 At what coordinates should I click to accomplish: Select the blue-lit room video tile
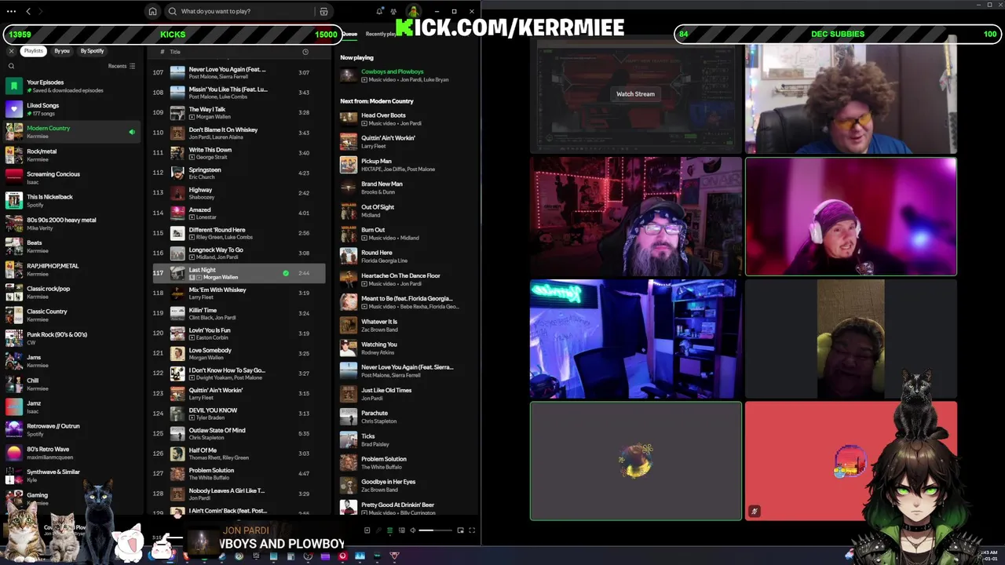(x=636, y=339)
